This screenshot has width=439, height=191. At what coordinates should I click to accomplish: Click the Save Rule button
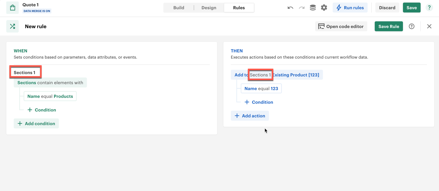point(388,26)
